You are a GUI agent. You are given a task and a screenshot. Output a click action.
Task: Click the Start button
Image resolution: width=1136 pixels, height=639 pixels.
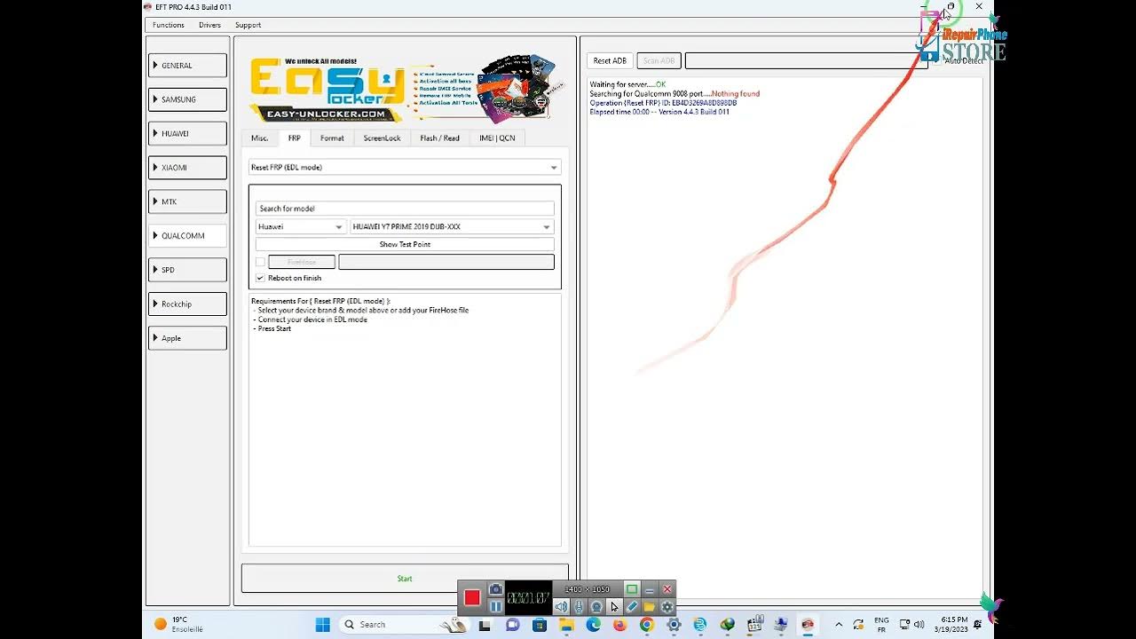[x=405, y=579]
